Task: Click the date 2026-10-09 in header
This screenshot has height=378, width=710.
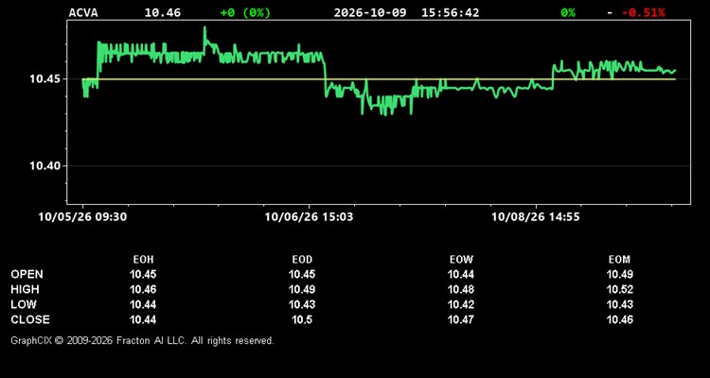Action: [x=370, y=12]
